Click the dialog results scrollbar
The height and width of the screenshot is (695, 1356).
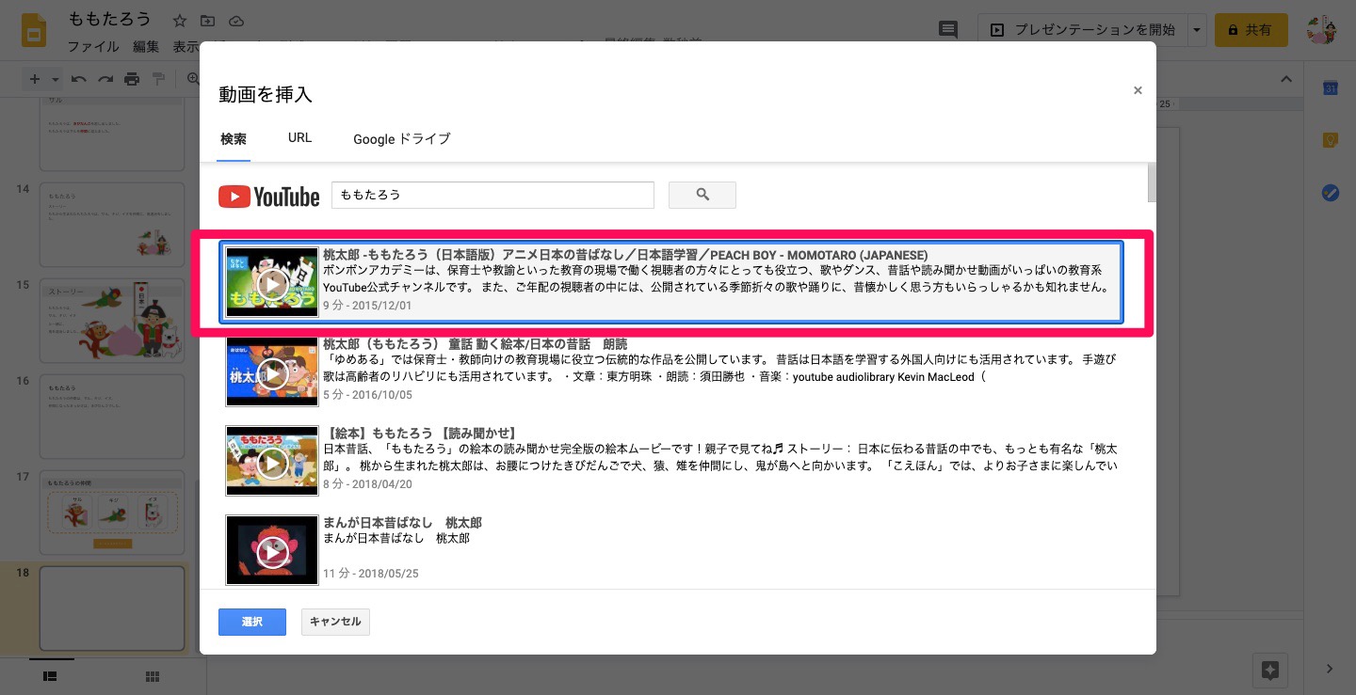[1151, 182]
